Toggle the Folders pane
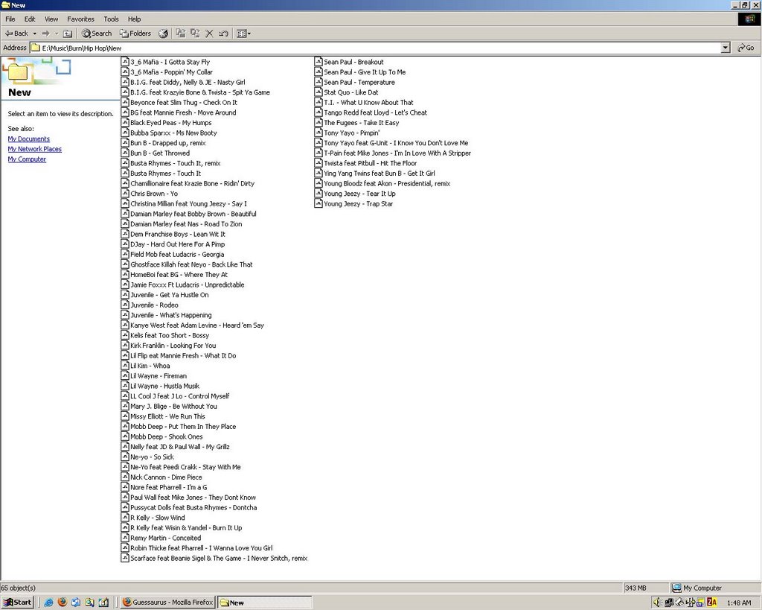This screenshot has height=610, width=762. point(135,34)
